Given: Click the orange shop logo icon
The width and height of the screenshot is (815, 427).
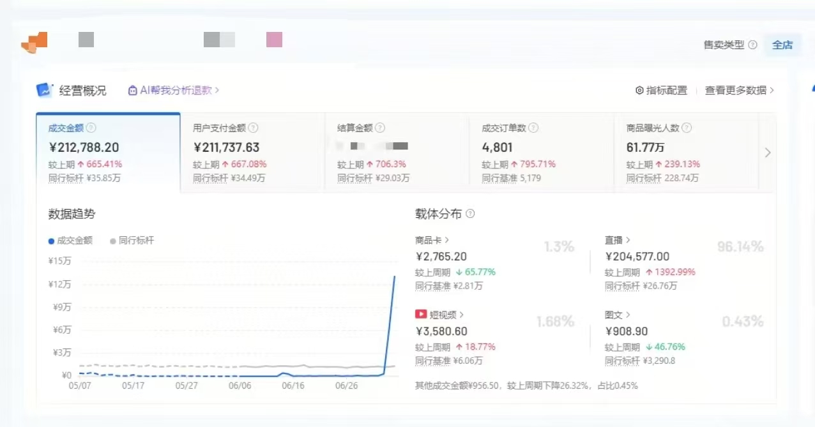Looking at the screenshot, I should 34,42.
